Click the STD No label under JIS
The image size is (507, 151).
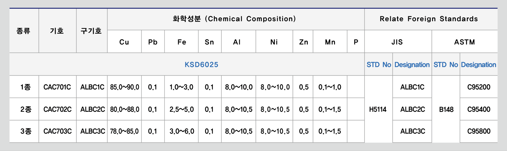pyautogui.click(x=379, y=65)
